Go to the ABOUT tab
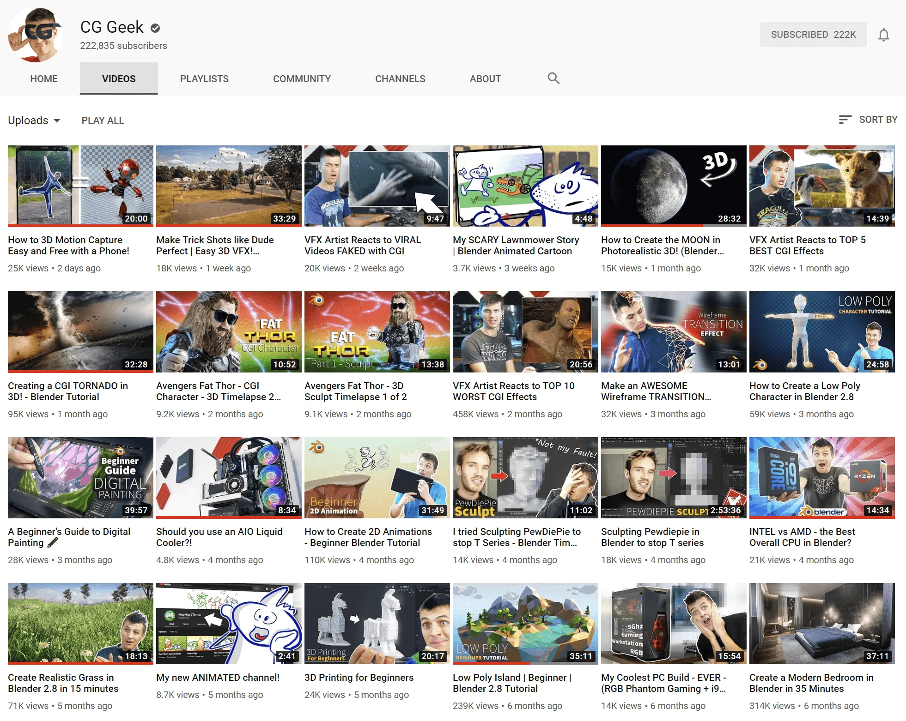The width and height of the screenshot is (906, 721). (x=485, y=79)
